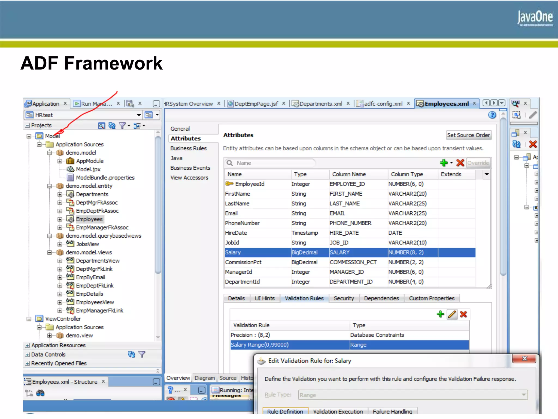
Task: Click the Projects tree vertical scrollbar
Action: click(x=158, y=205)
